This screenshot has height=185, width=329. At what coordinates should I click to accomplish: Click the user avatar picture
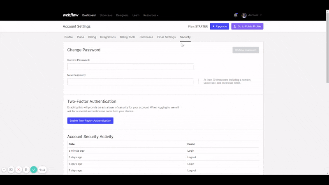click(244, 15)
